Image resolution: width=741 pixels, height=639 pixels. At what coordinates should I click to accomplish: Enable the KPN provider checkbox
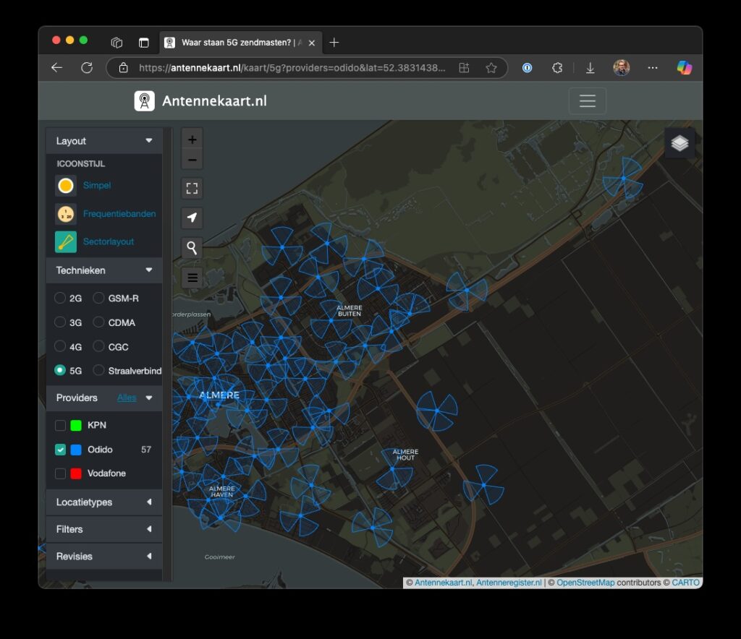coord(60,425)
